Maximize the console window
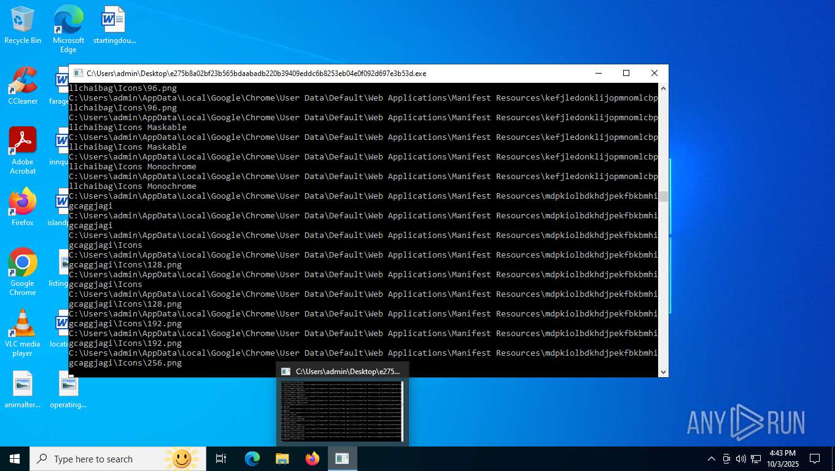835x471 pixels. (x=626, y=74)
